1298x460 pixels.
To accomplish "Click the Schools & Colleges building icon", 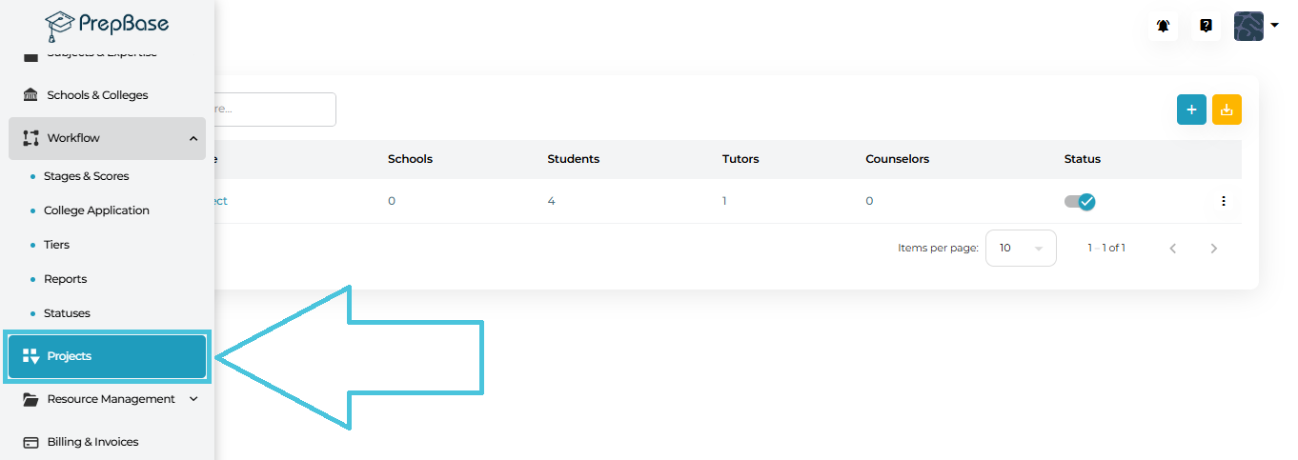I will (30, 95).
